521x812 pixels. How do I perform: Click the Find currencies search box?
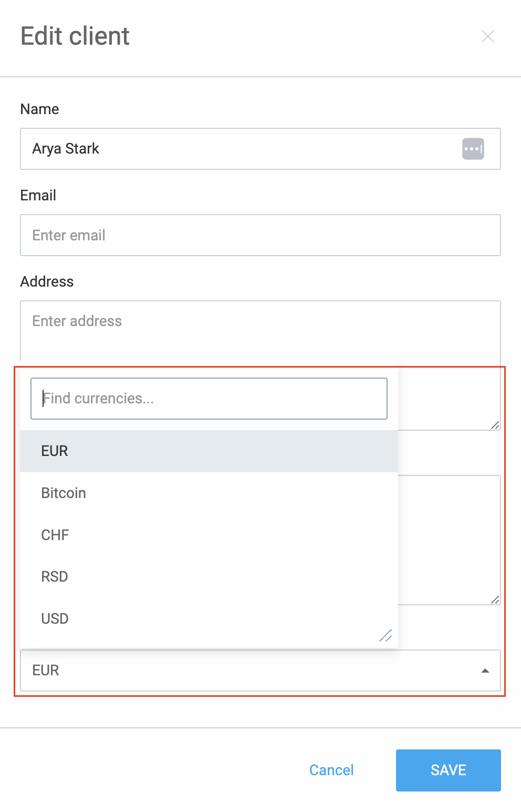209,399
